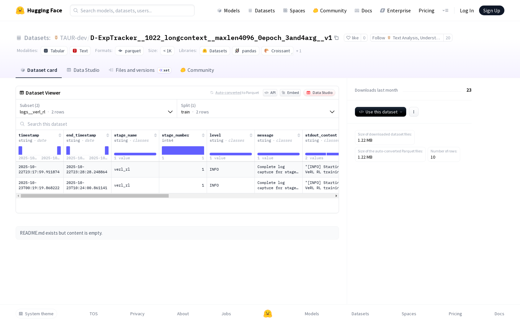The image size is (520, 325).
Task: Open Files and versions tab
Action: [140, 70]
